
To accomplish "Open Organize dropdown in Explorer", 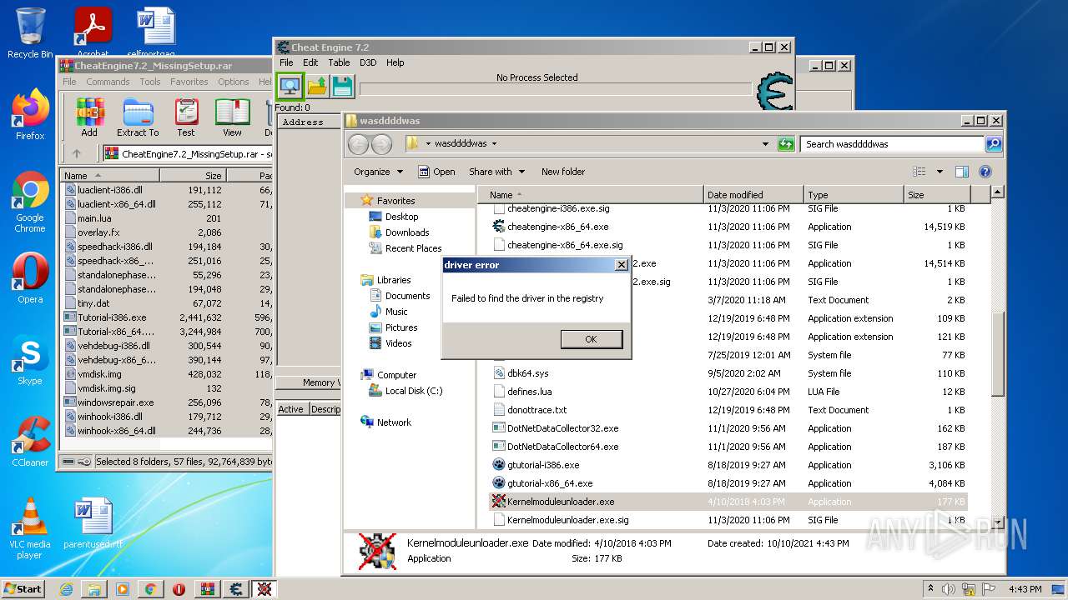I will pyautogui.click(x=378, y=172).
